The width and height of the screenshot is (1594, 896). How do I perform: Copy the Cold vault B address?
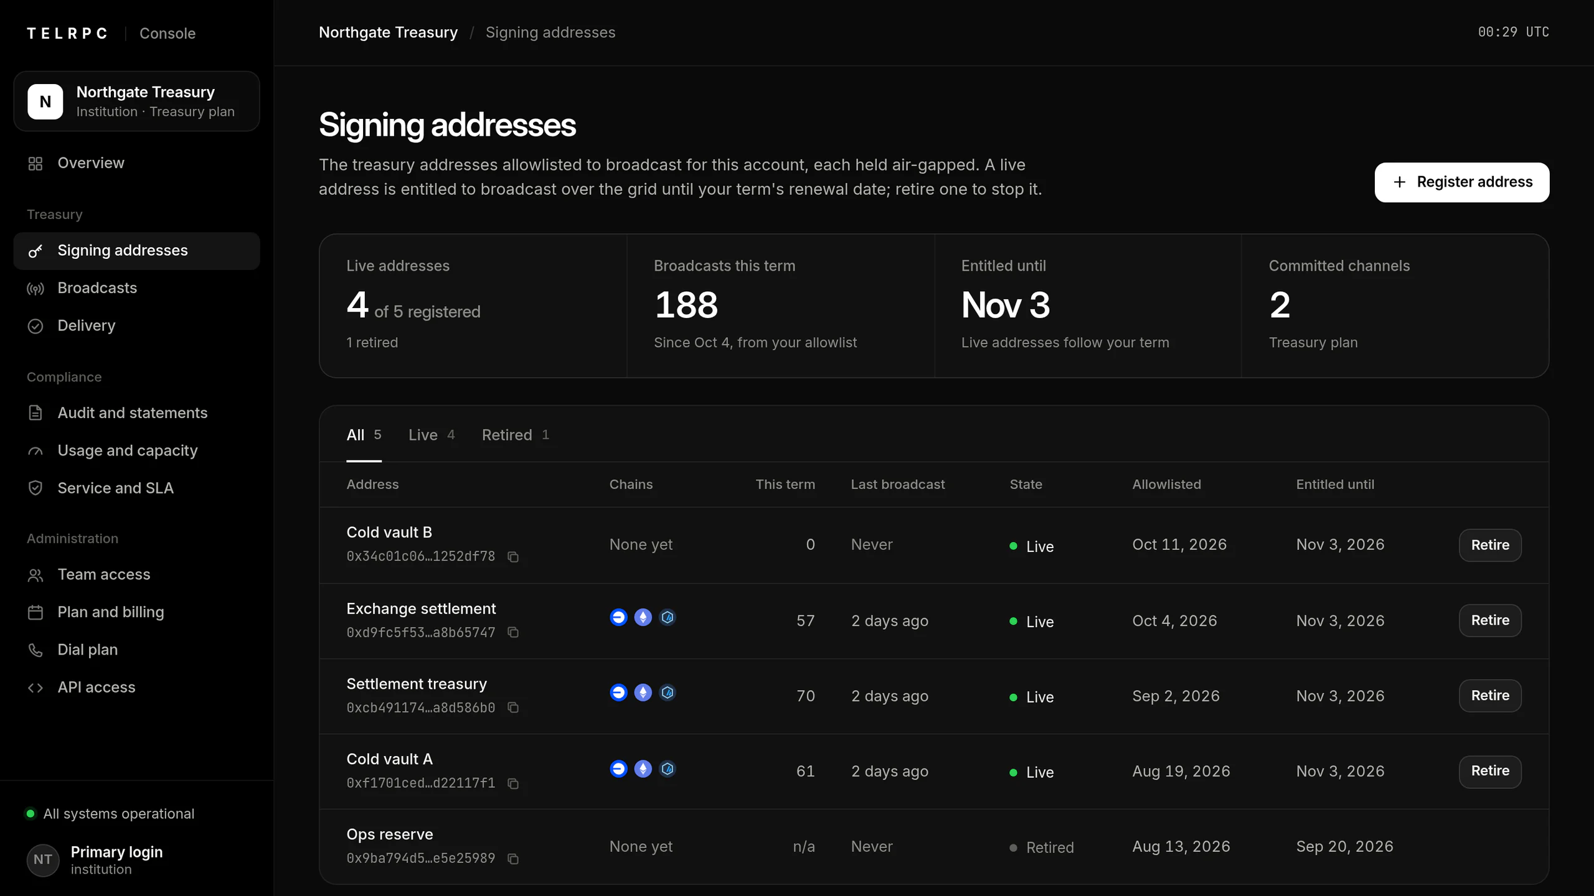513,557
